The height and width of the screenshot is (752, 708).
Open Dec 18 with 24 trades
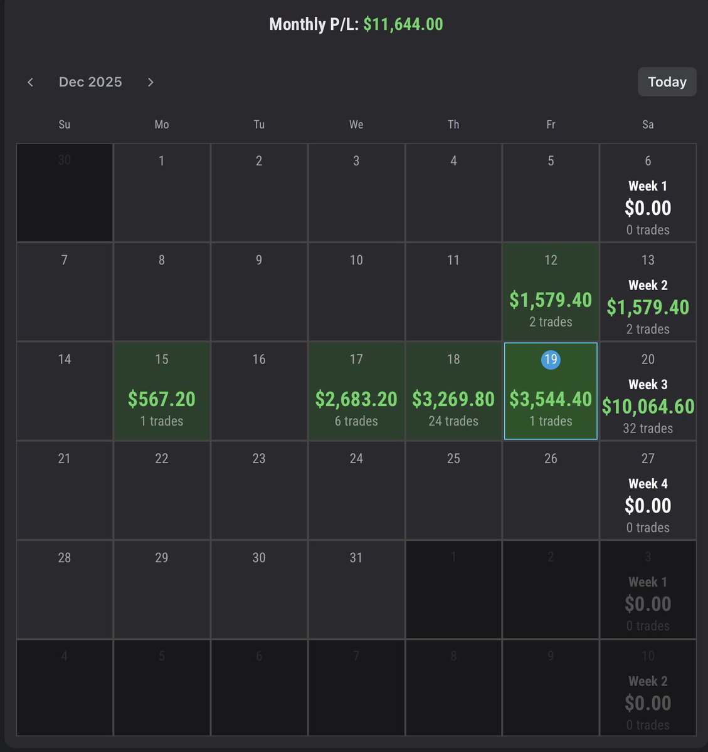point(453,391)
